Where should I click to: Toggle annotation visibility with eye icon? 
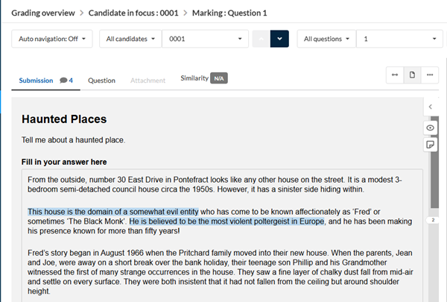(431, 128)
